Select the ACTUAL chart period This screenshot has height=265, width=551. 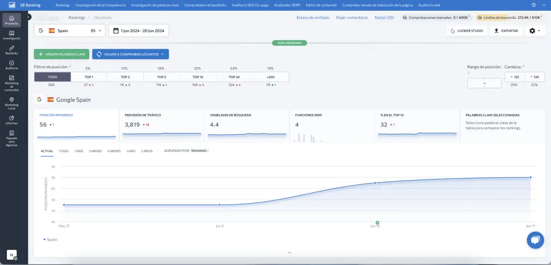pos(47,151)
